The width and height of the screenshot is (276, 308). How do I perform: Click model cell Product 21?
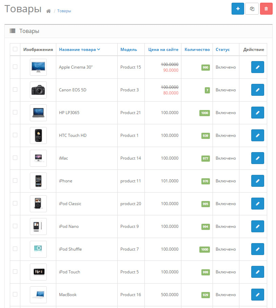(131, 113)
